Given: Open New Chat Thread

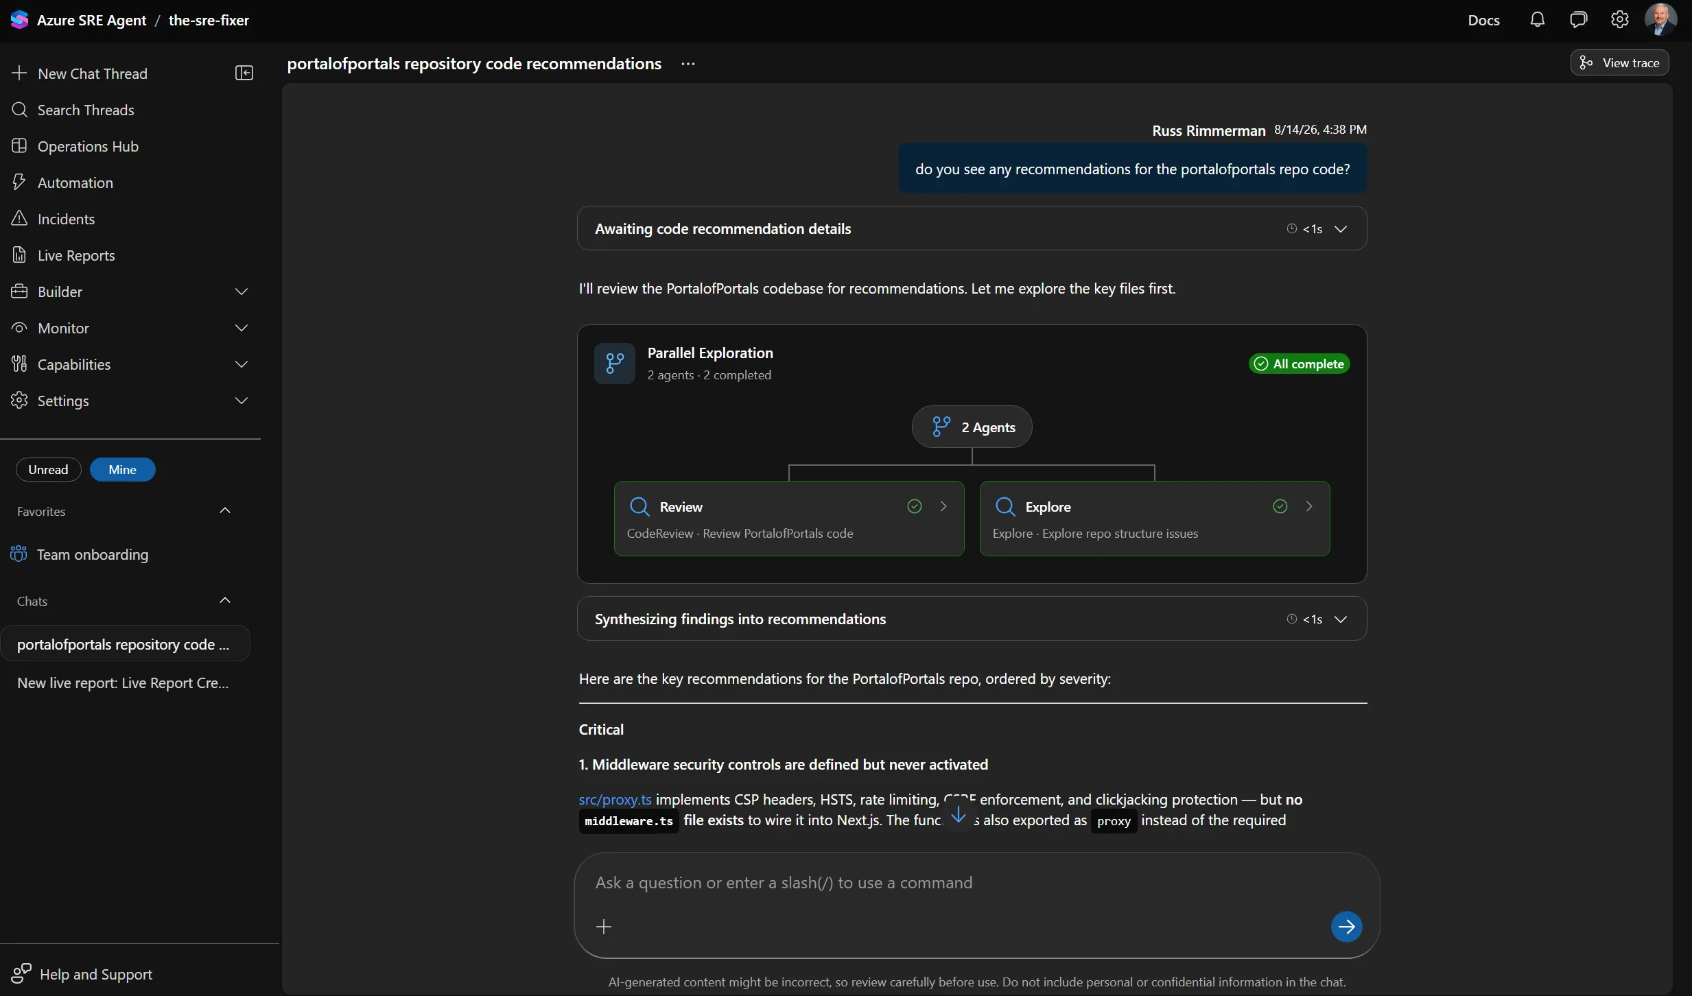Looking at the screenshot, I should [92, 73].
